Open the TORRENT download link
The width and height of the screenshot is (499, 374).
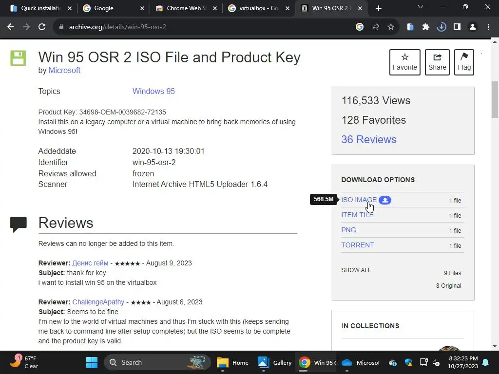[357, 245]
